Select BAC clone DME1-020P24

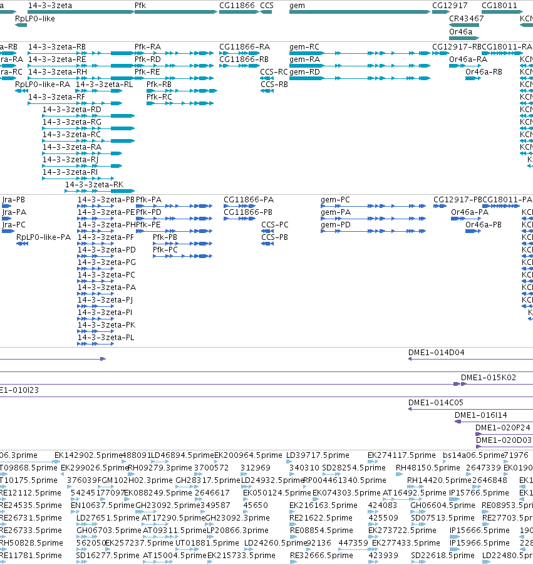click(x=503, y=428)
